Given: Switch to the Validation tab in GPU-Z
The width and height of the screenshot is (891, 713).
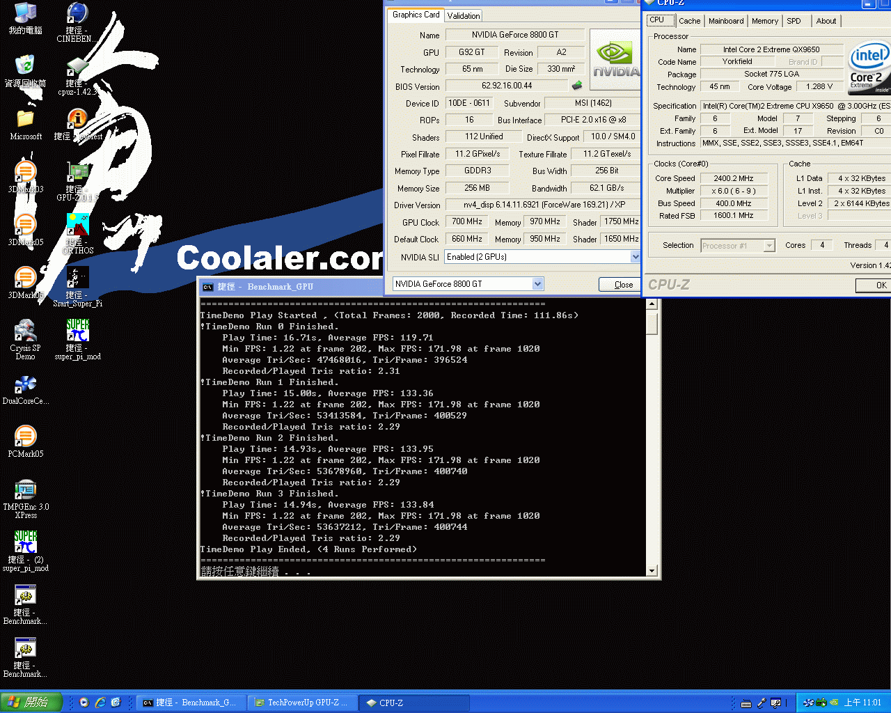Looking at the screenshot, I should [x=464, y=16].
